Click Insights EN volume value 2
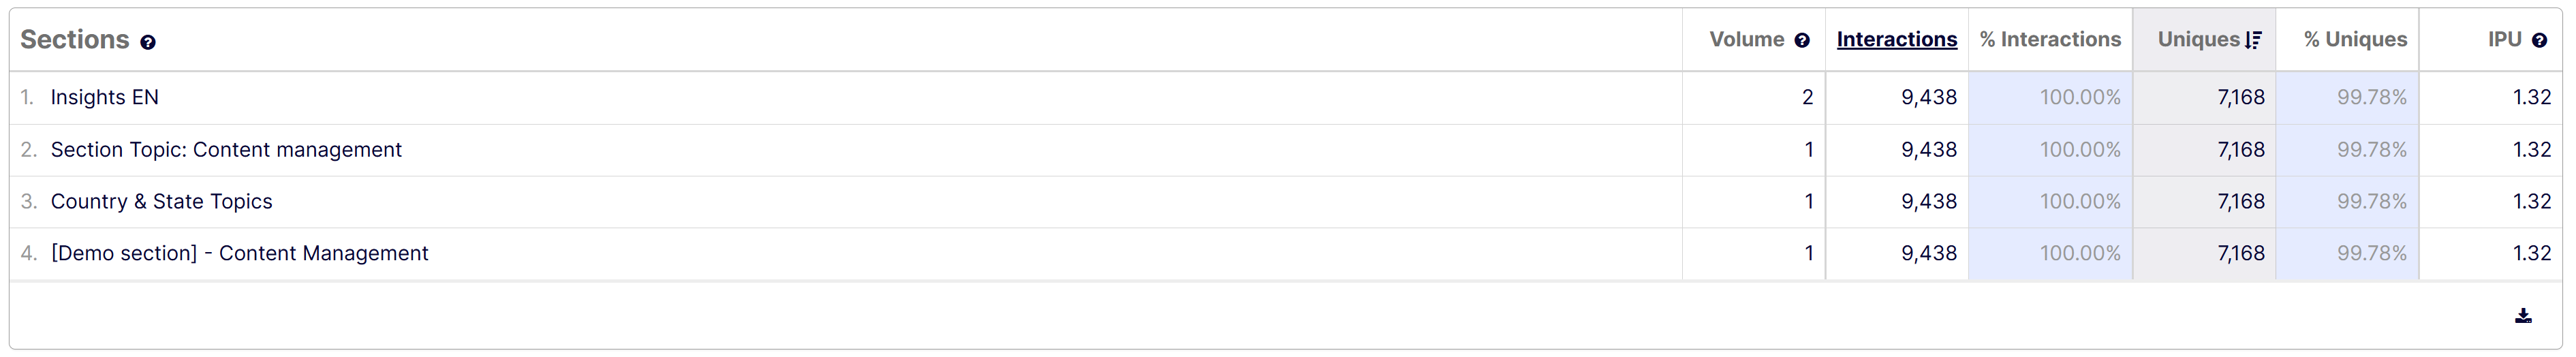This screenshot has width=2576, height=357. coord(1807,97)
